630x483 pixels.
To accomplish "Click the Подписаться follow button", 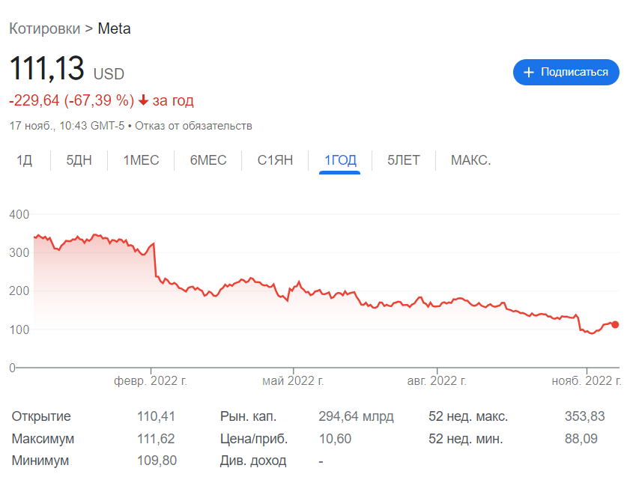I will point(566,73).
